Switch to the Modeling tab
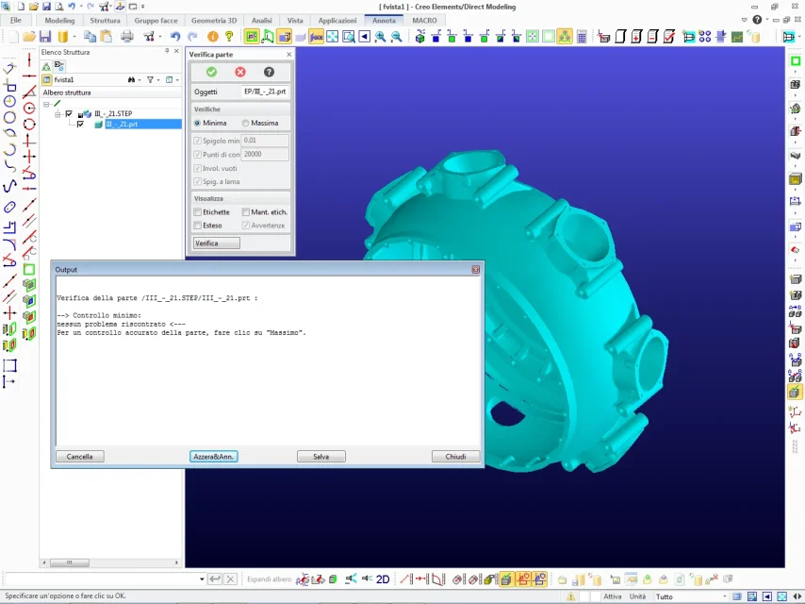 (x=59, y=20)
